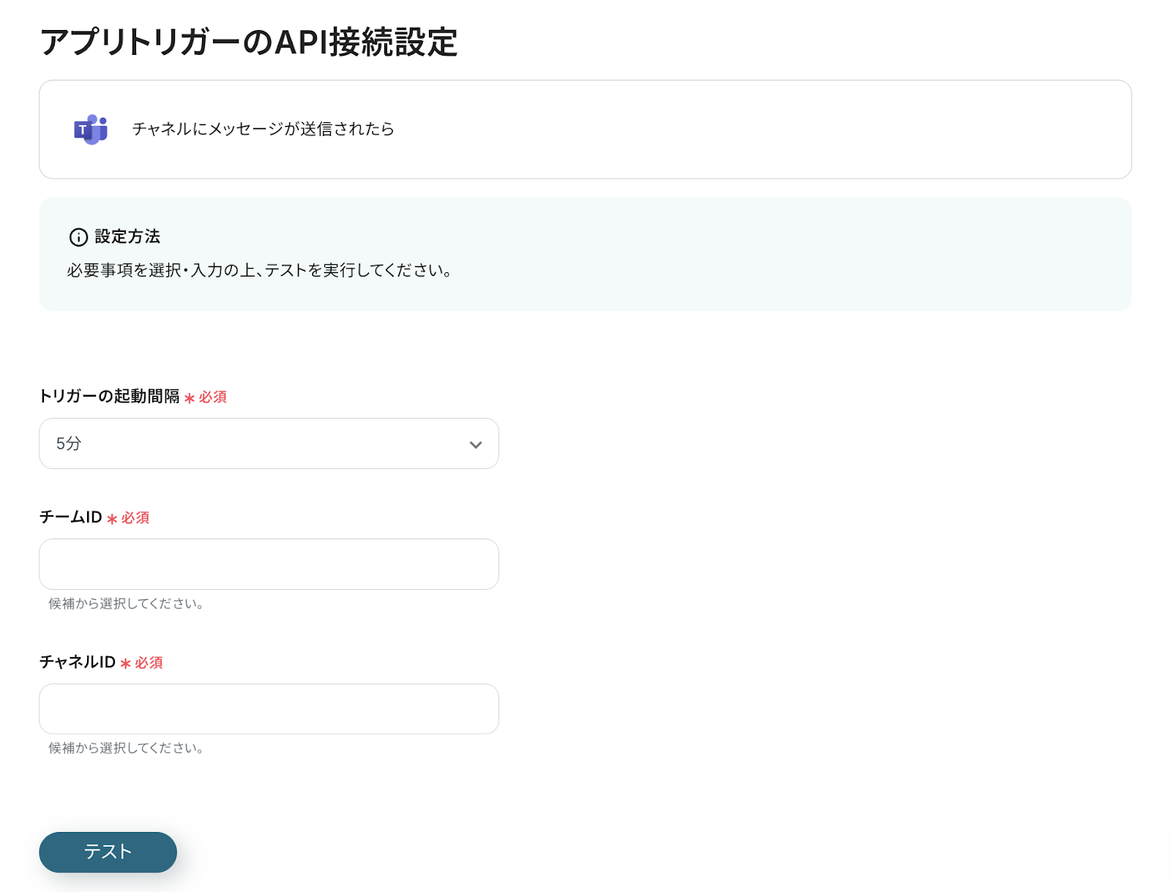Click the チームID label

[x=70, y=517]
